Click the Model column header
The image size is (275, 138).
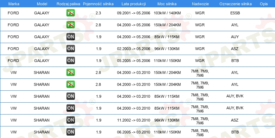[42, 4]
